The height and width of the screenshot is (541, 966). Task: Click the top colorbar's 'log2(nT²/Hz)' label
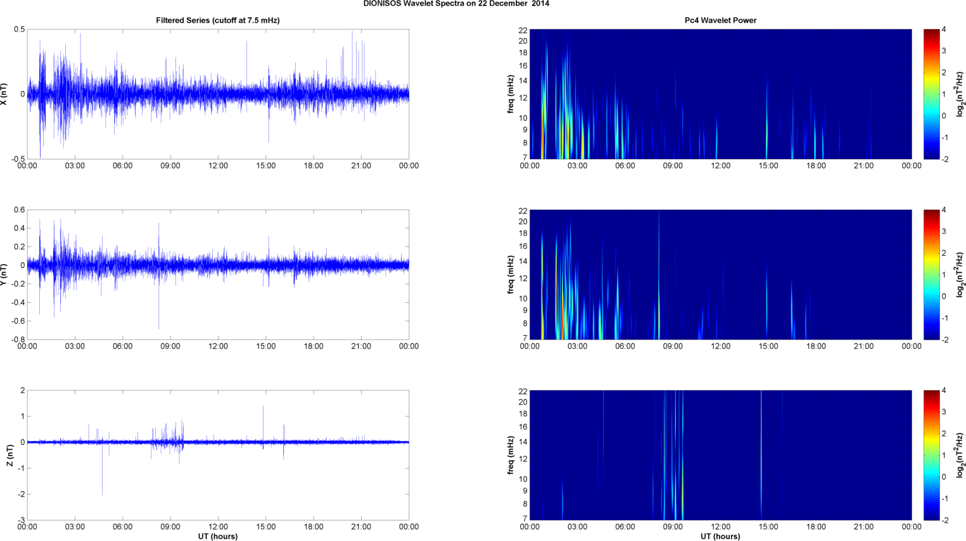pos(960,94)
